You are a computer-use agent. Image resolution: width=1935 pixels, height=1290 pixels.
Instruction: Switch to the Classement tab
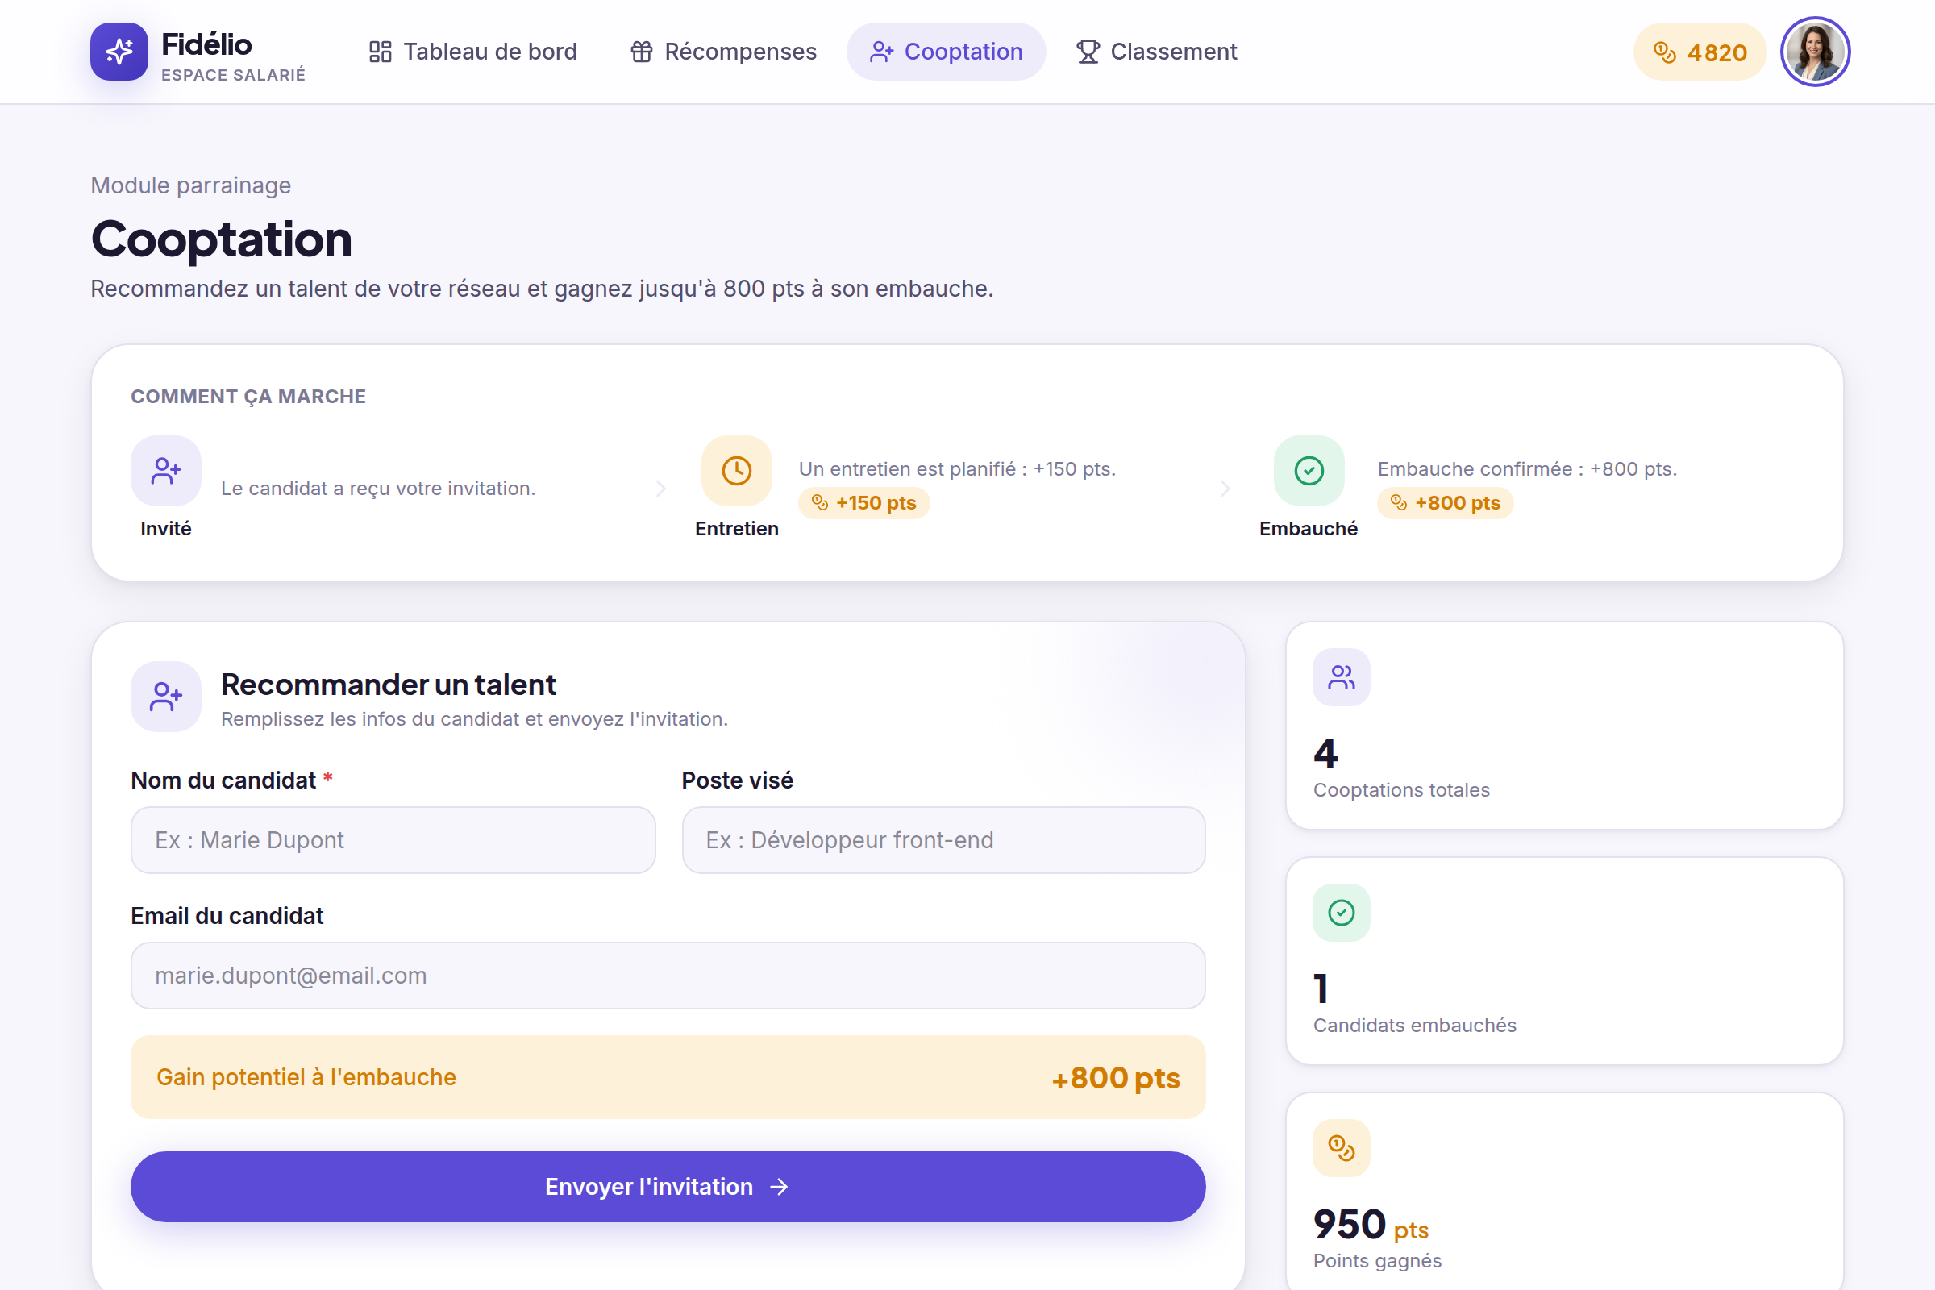(x=1157, y=52)
